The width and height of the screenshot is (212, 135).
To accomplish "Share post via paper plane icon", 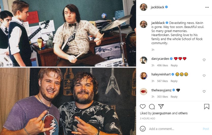I will pos(161,106).
